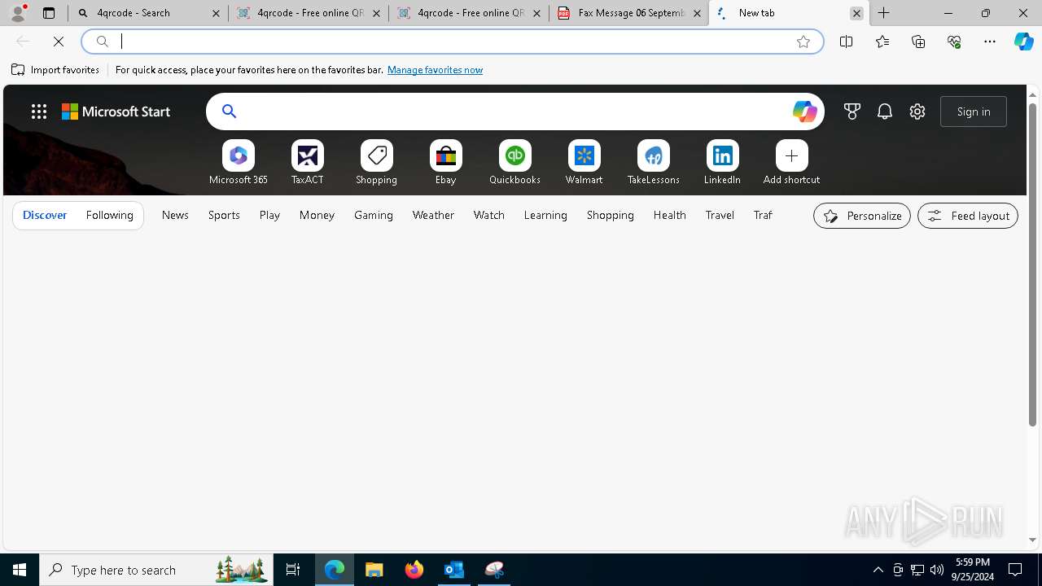Show hidden system tray icons
The width and height of the screenshot is (1042, 586).
pos(878,570)
